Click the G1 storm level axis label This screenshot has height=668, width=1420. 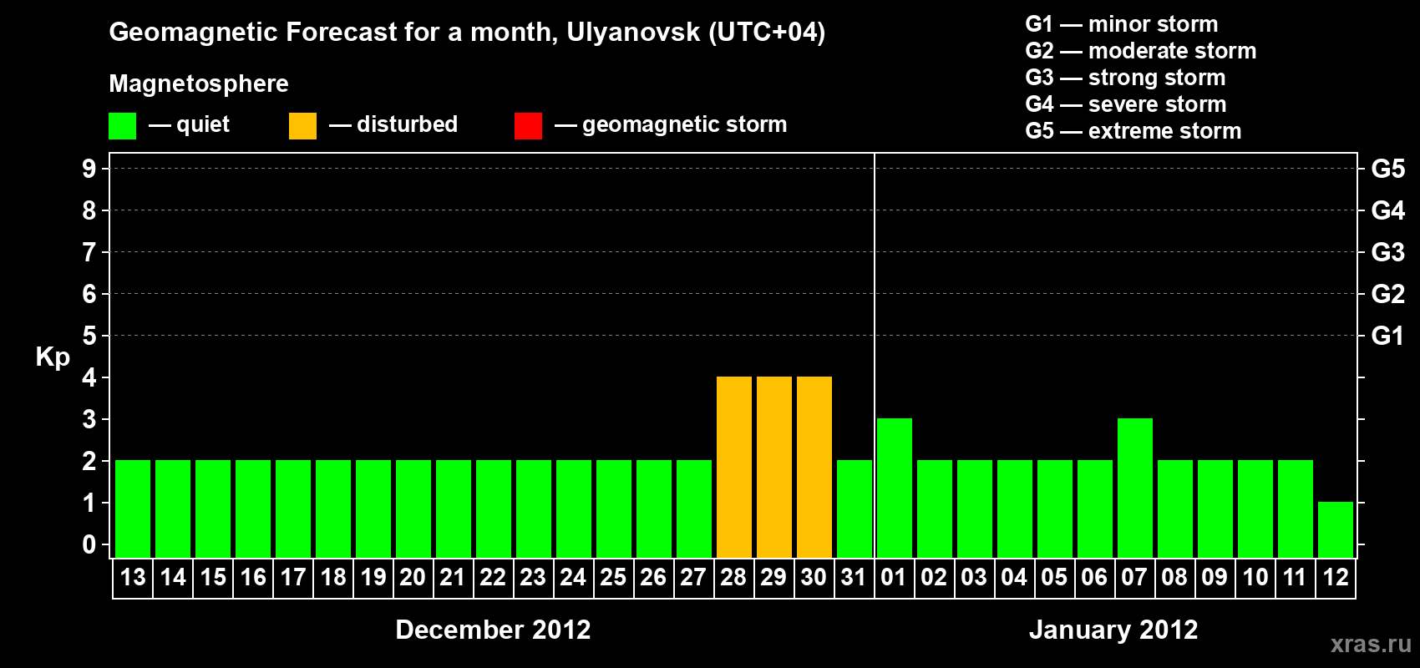1388,336
